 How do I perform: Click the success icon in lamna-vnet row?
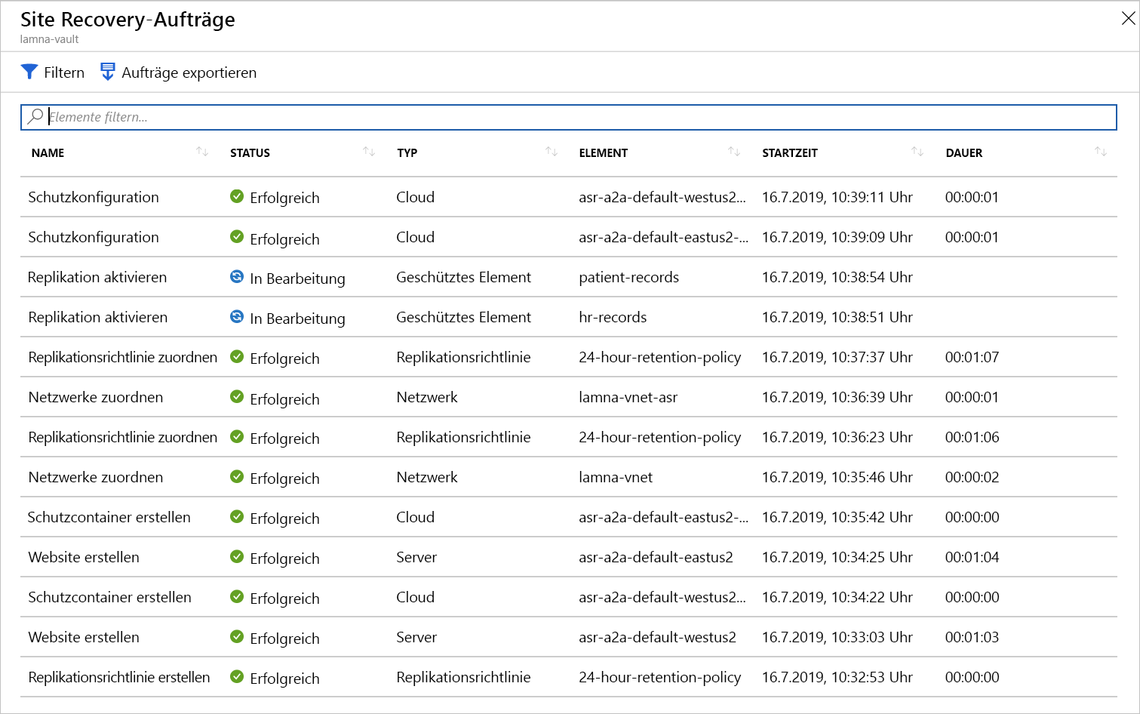pyautogui.click(x=237, y=476)
